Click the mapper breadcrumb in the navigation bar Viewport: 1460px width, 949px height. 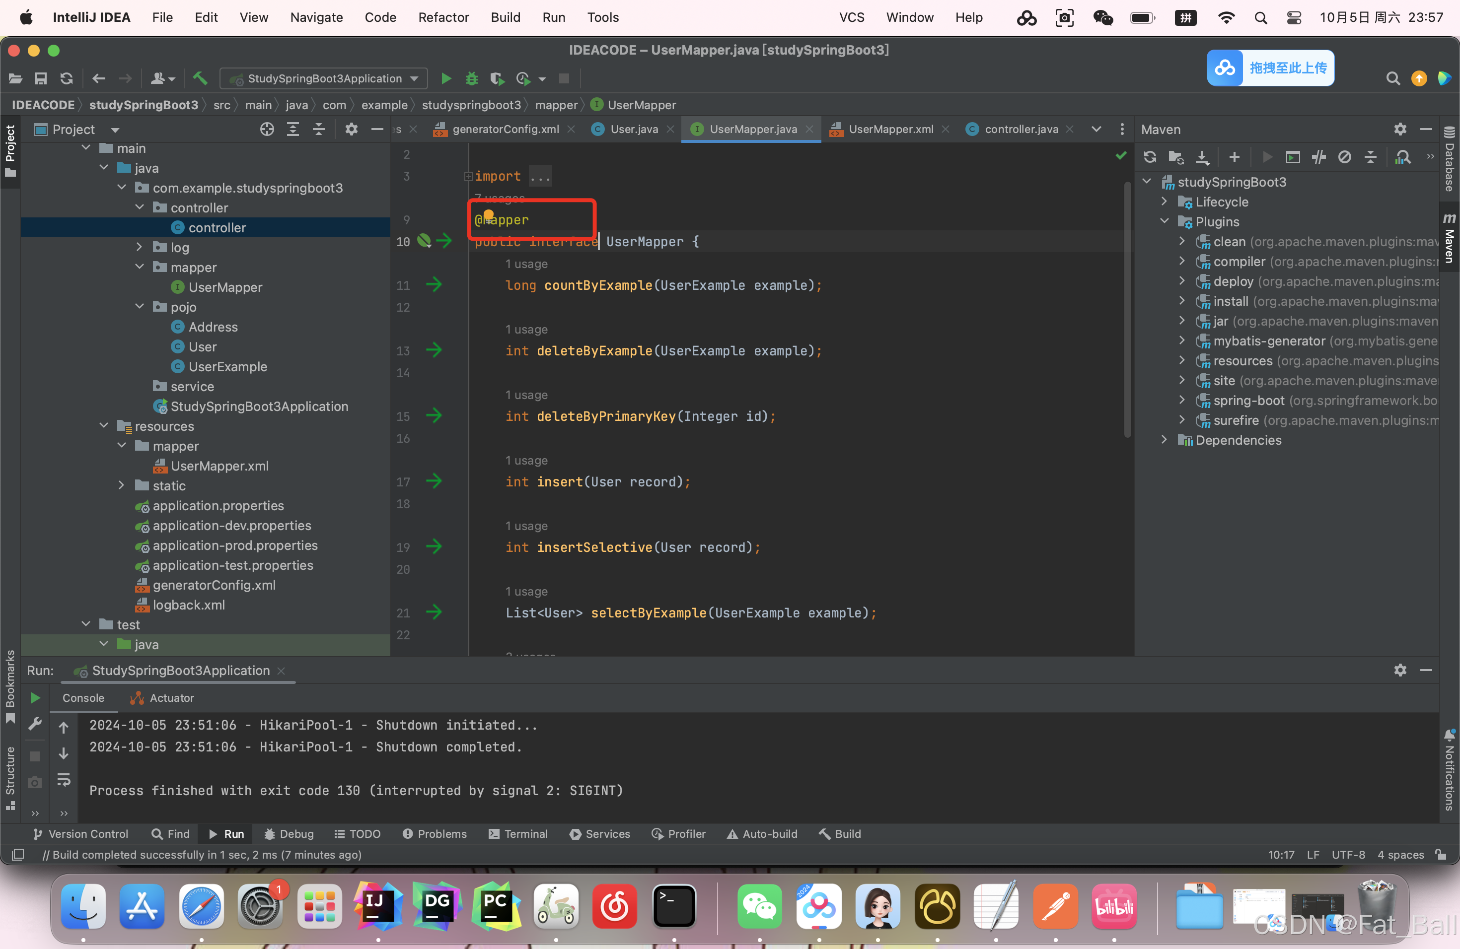pos(555,105)
